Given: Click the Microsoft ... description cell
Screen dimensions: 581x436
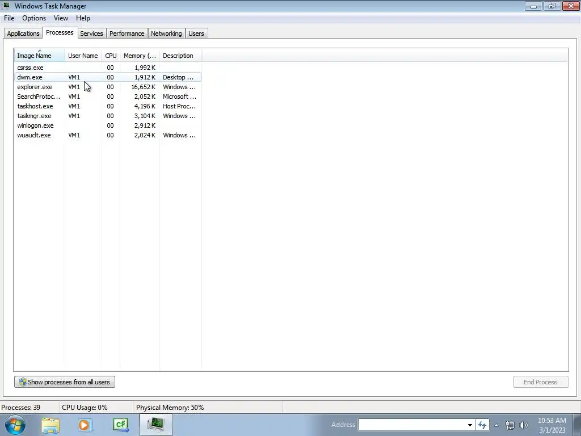Looking at the screenshot, I should [x=179, y=97].
